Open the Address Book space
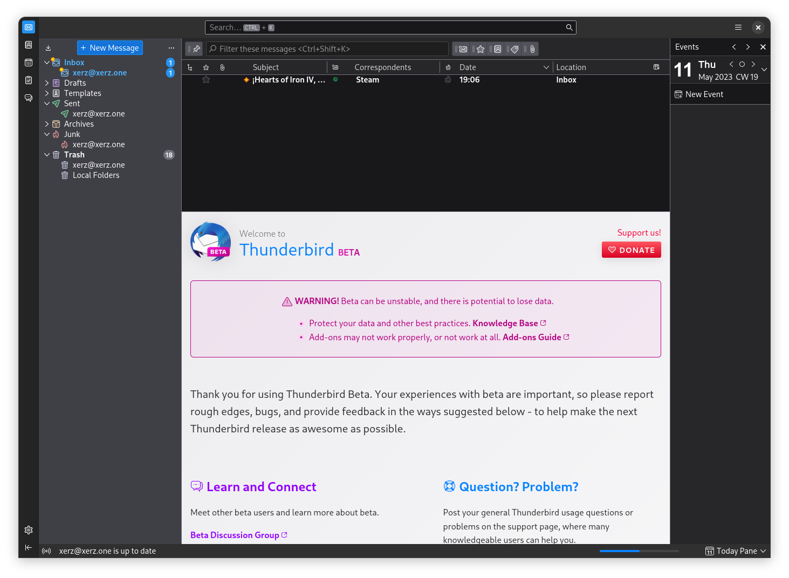Image resolution: width=789 pixels, height=578 pixels. tap(29, 45)
